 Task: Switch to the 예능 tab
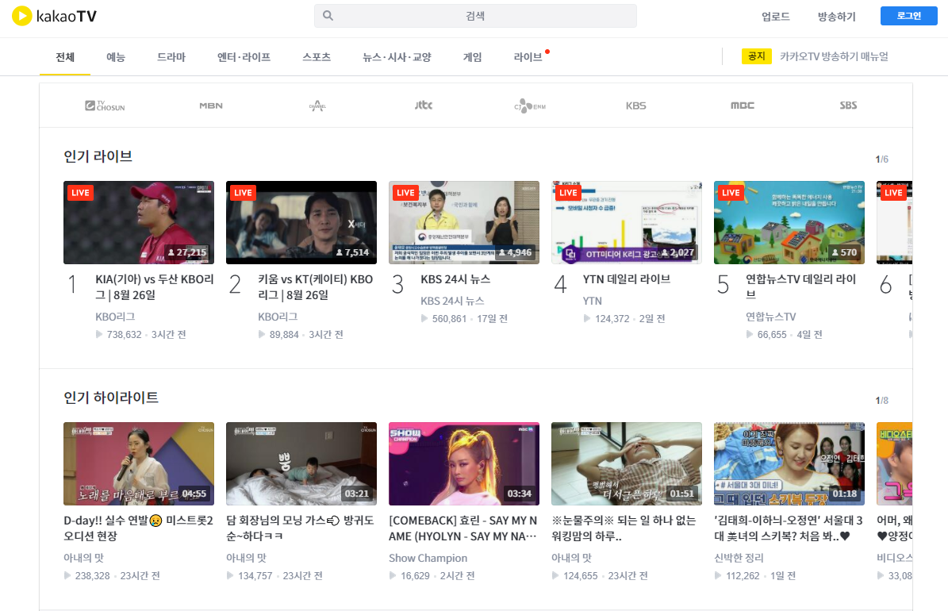tap(116, 57)
